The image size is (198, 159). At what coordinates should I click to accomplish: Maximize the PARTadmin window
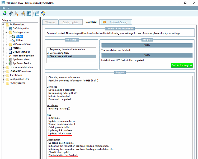(x=185, y=3)
